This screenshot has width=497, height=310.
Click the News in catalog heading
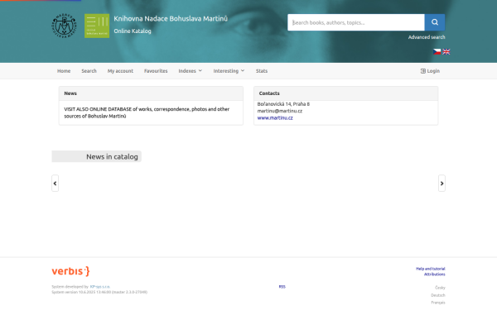(x=112, y=156)
